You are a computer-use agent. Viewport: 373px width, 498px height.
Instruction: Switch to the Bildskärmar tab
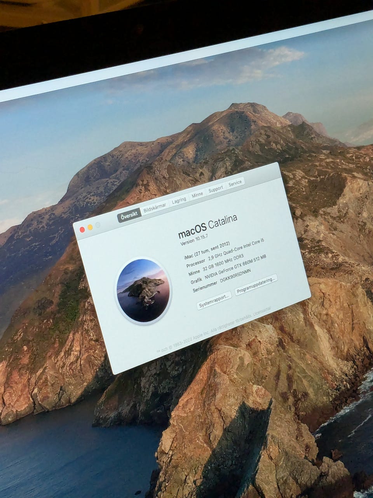point(155,208)
